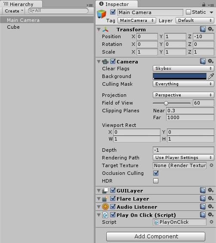216x243 pixels.
Task: Click the Add Component button
Action: tap(156, 236)
